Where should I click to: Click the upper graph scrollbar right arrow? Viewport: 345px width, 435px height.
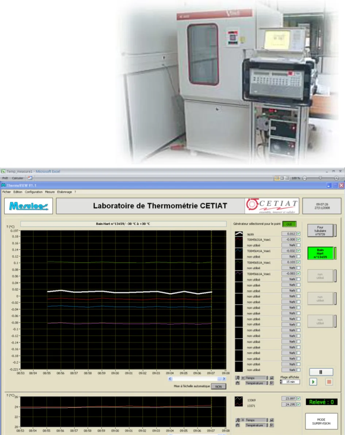click(224, 379)
